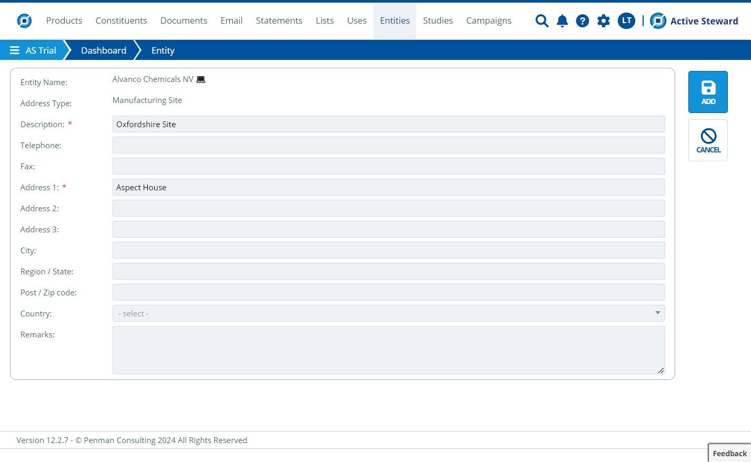
Task: Open the Uses menu
Action: [x=357, y=20]
